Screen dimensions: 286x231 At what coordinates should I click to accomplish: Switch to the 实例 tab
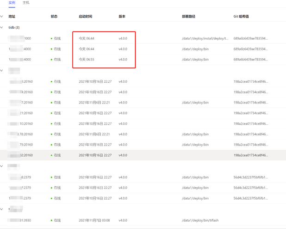click(x=12, y=3)
